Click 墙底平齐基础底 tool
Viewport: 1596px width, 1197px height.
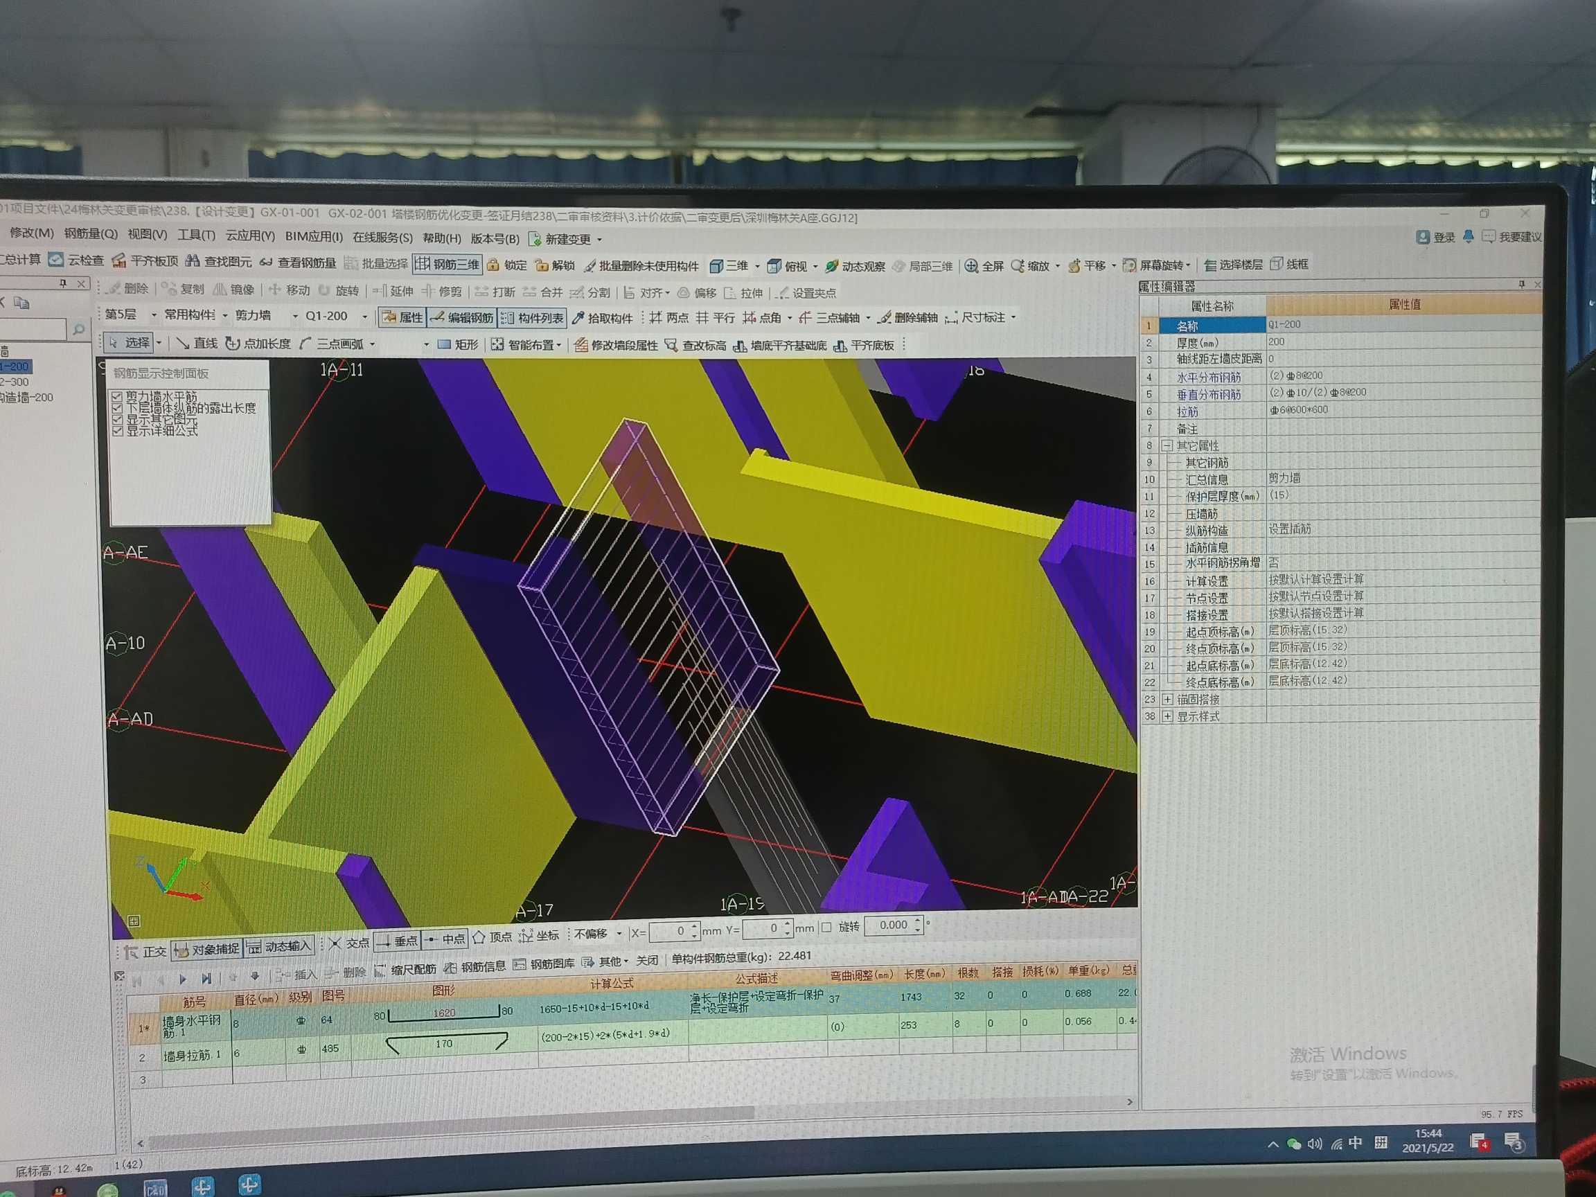pos(779,346)
